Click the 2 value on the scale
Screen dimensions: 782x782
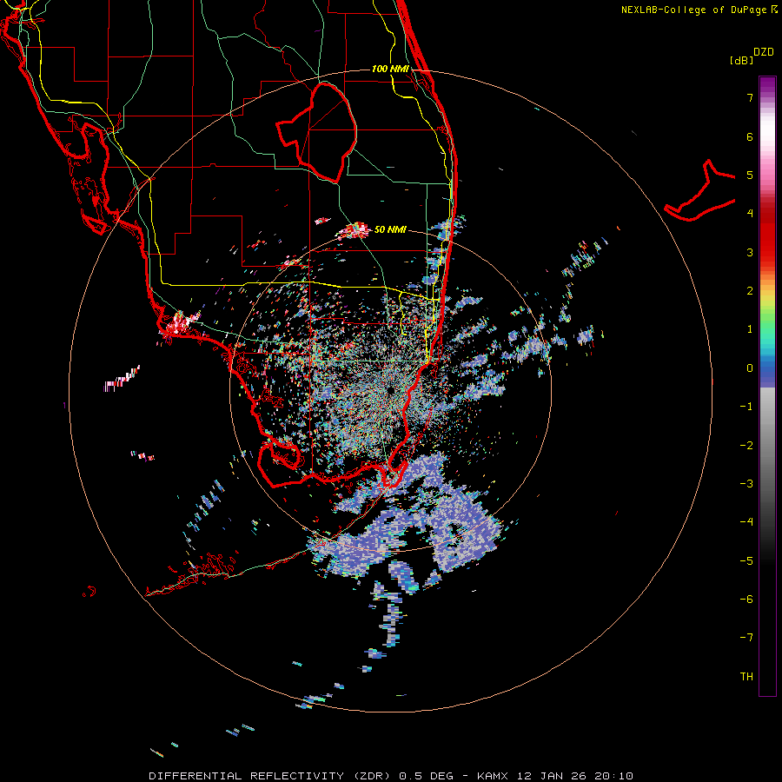pyautogui.click(x=749, y=291)
